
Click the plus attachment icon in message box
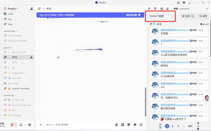(x=41, y=125)
